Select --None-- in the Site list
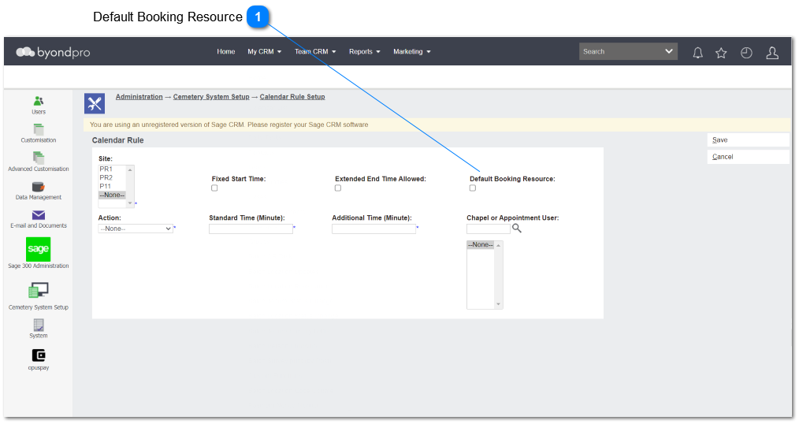This screenshot has width=799, height=424. point(112,195)
